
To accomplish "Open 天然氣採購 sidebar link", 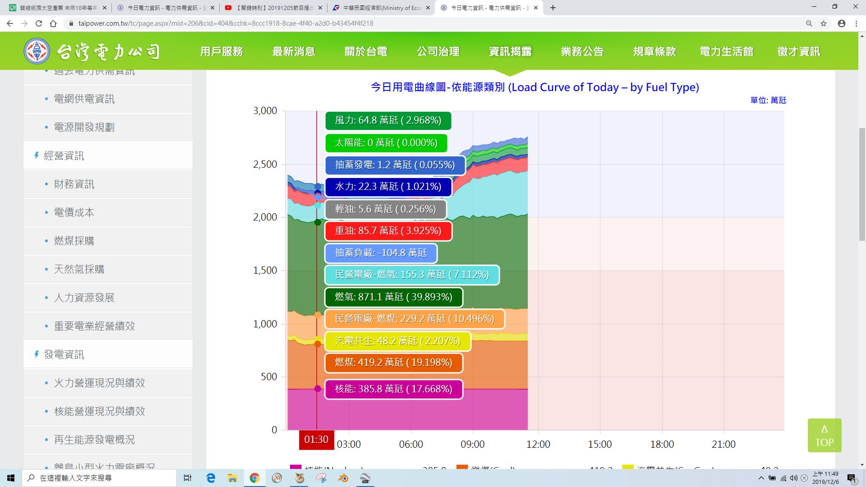I will pos(108,269).
